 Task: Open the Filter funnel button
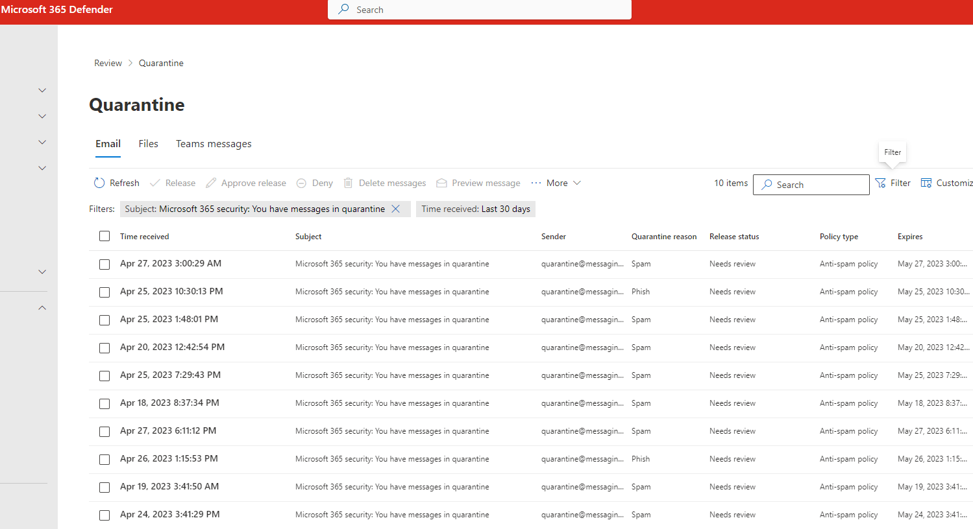point(893,183)
